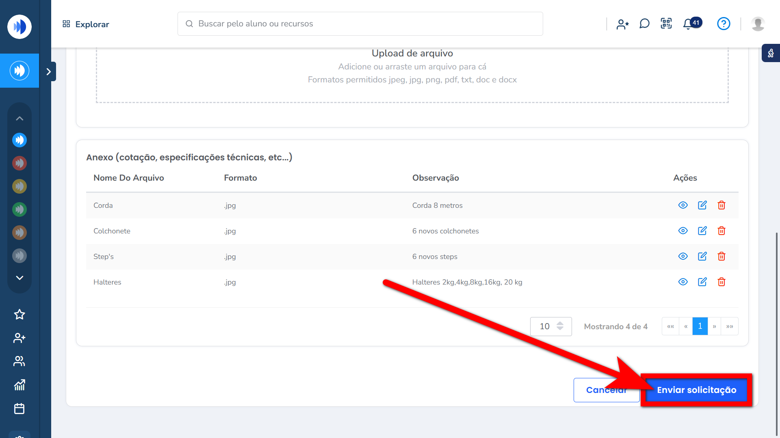This screenshot has height=438, width=780.
Task: View the Step's attachment with eye icon
Action: click(x=683, y=256)
